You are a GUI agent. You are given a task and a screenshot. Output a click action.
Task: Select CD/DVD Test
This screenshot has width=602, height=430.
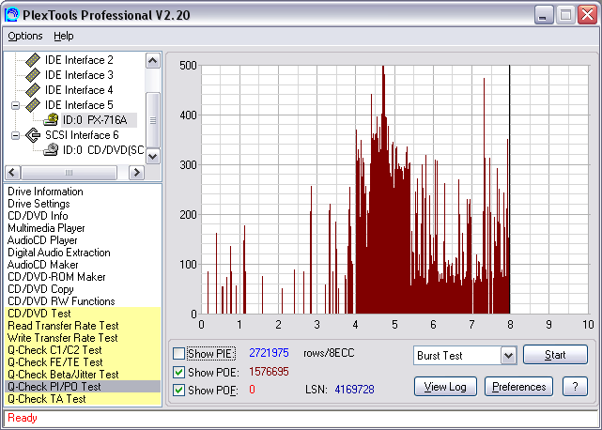83,314
